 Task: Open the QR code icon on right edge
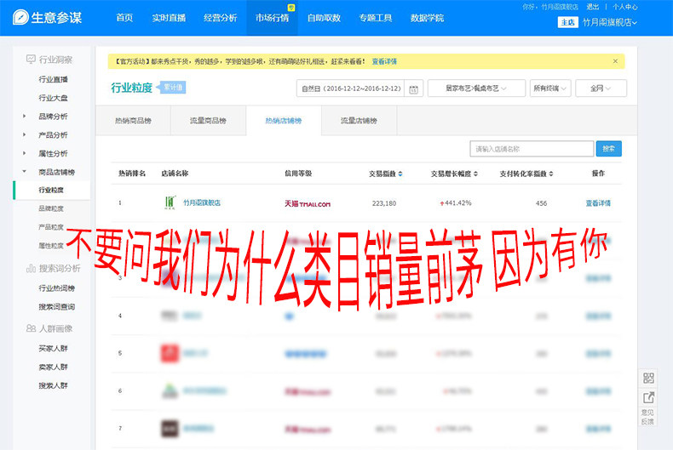tap(648, 378)
